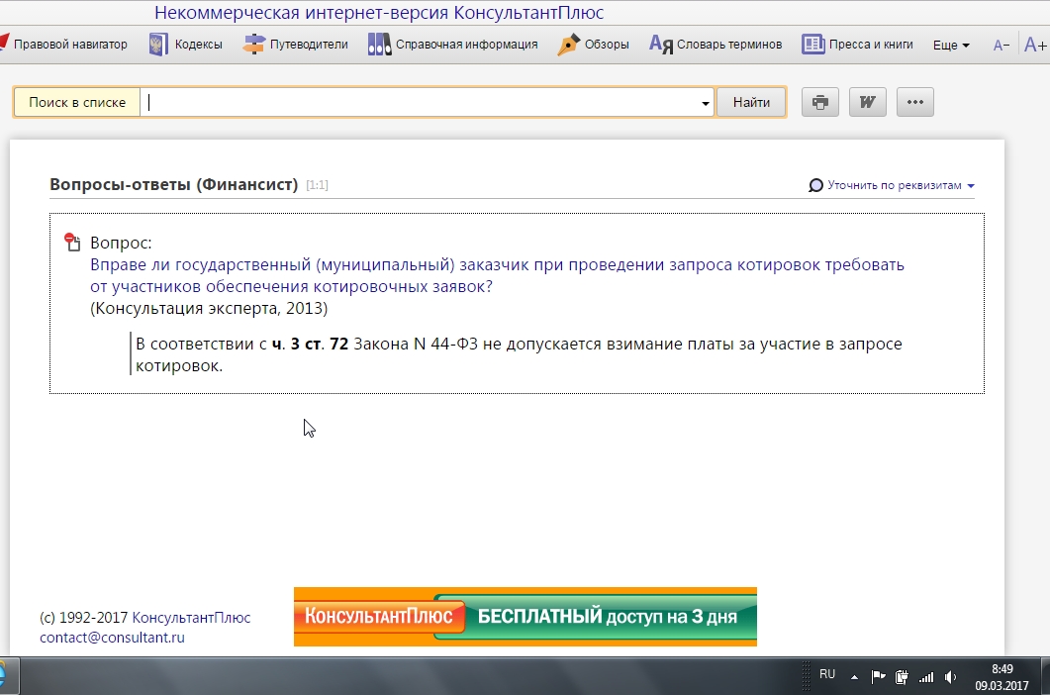The width and height of the screenshot is (1050, 695).
Task: Open the three-dots more actions button
Action: click(x=914, y=103)
